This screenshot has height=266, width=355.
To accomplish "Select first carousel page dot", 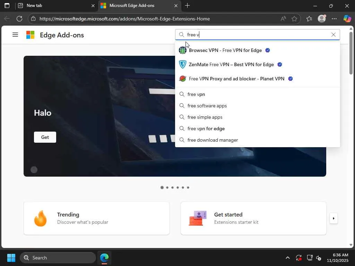I will click(162, 187).
